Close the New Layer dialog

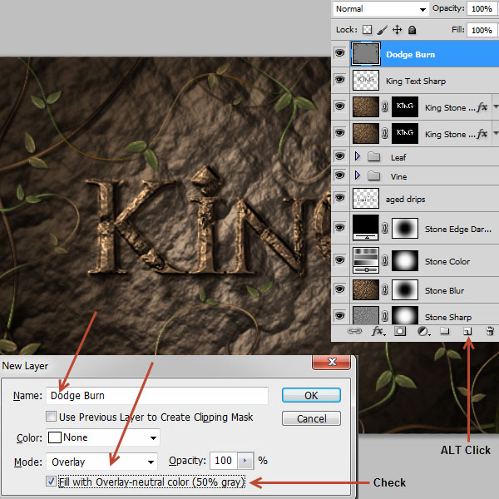[332, 362]
